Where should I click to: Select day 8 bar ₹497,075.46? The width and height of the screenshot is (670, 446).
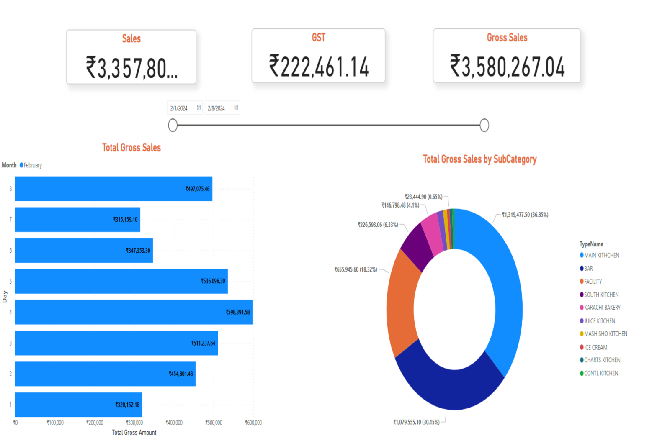click(114, 189)
